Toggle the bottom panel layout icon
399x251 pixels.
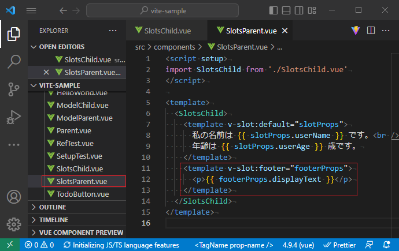[286, 10]
